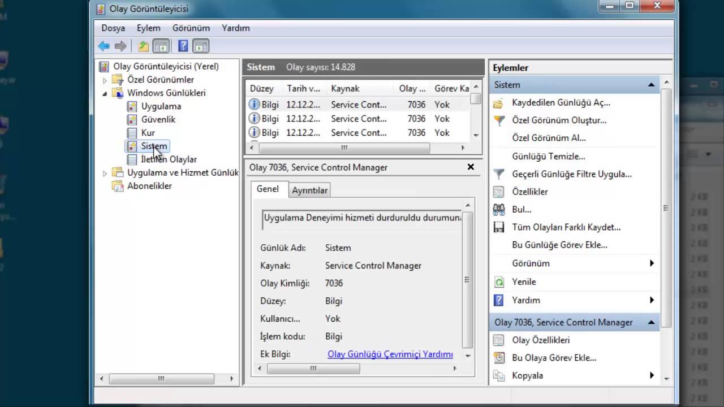Expand the Uygulama ve Hizmet Günlükleri node
The width and height of the screenshot is (724, 407).
[x=105, y=172]
